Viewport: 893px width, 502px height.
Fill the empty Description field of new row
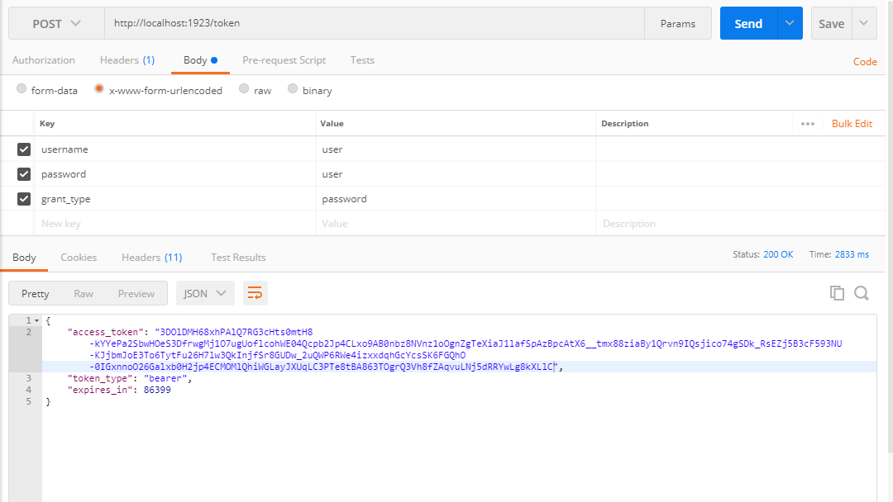pos(740,224)
